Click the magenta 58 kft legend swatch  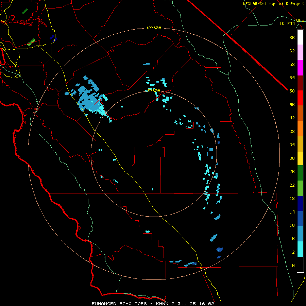[300, 68]
